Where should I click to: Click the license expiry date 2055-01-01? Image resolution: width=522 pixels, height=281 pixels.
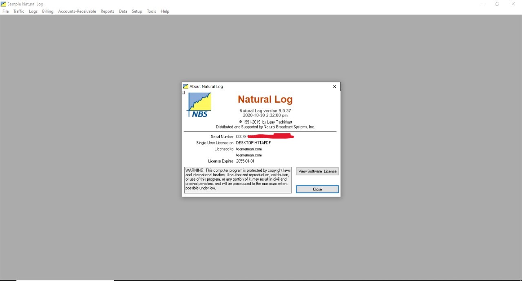[x=245, y=161]
